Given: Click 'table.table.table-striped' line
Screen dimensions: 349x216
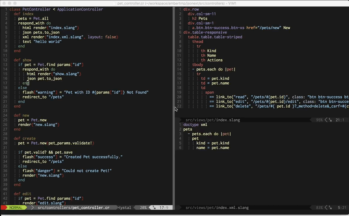Looking at the screenshot, I should click(215, 37).
